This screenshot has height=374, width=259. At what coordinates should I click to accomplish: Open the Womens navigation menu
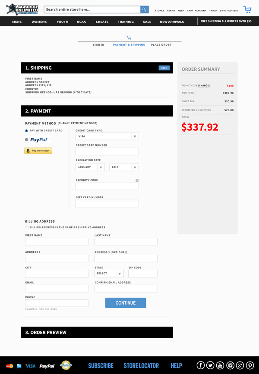tap(39, 22)
